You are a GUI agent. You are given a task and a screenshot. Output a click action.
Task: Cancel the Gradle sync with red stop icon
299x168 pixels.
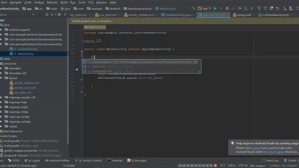coord(215,166)
